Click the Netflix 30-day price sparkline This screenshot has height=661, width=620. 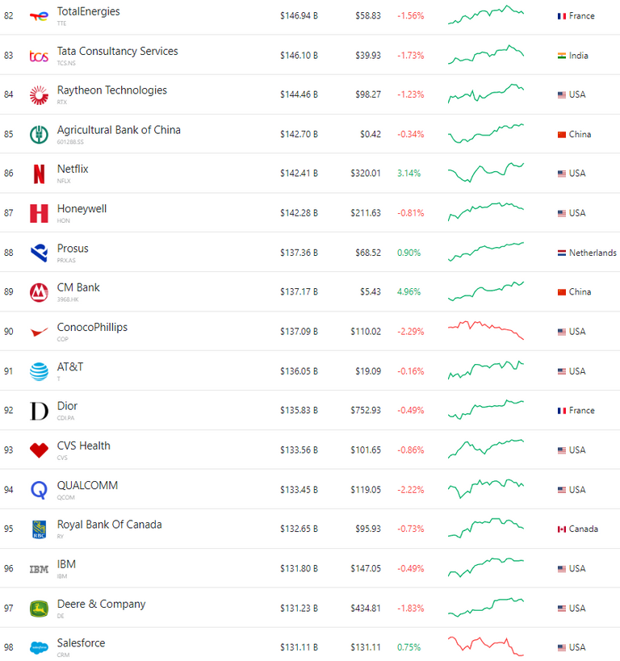486,173
